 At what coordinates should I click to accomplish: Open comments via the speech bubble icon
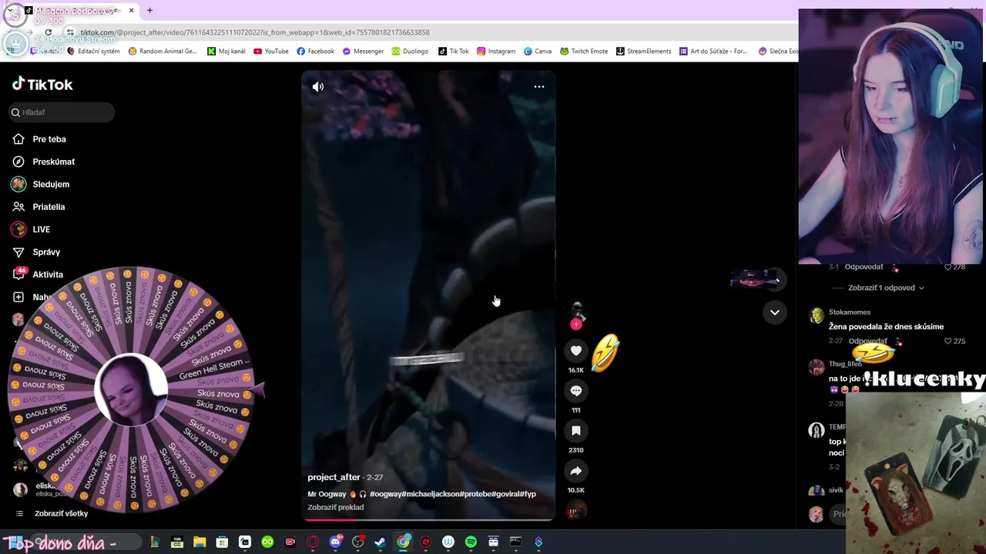tap(575, 391)
